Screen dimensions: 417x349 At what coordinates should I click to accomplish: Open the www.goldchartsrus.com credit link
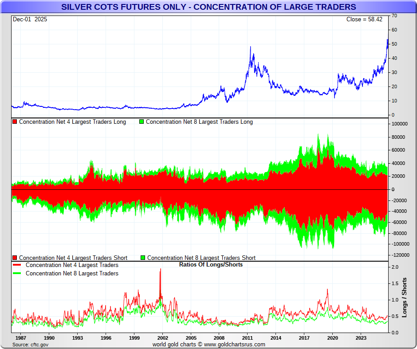[x=235, y=345]
